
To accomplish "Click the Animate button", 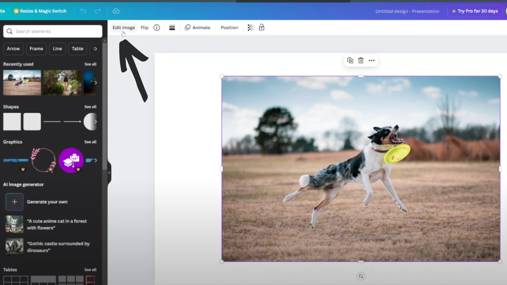I will [197, 28].
